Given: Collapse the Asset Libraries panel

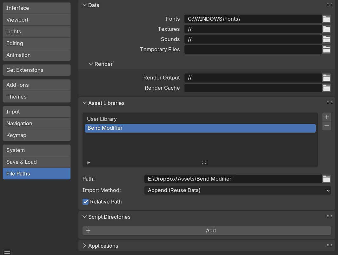Looking at the screenshot, I should (x=84, y=103).
